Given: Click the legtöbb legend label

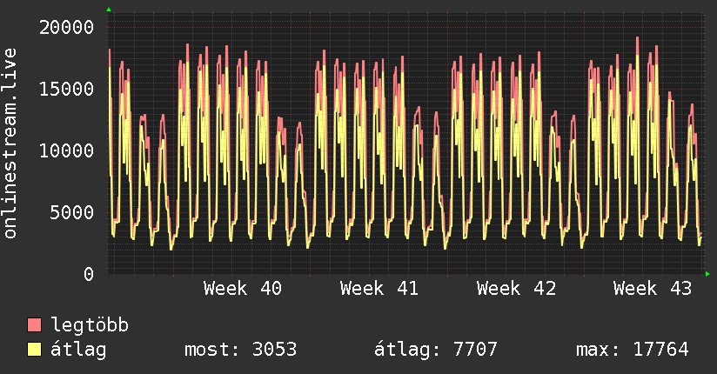Looking at the screenshot, I should click(90, 325).
